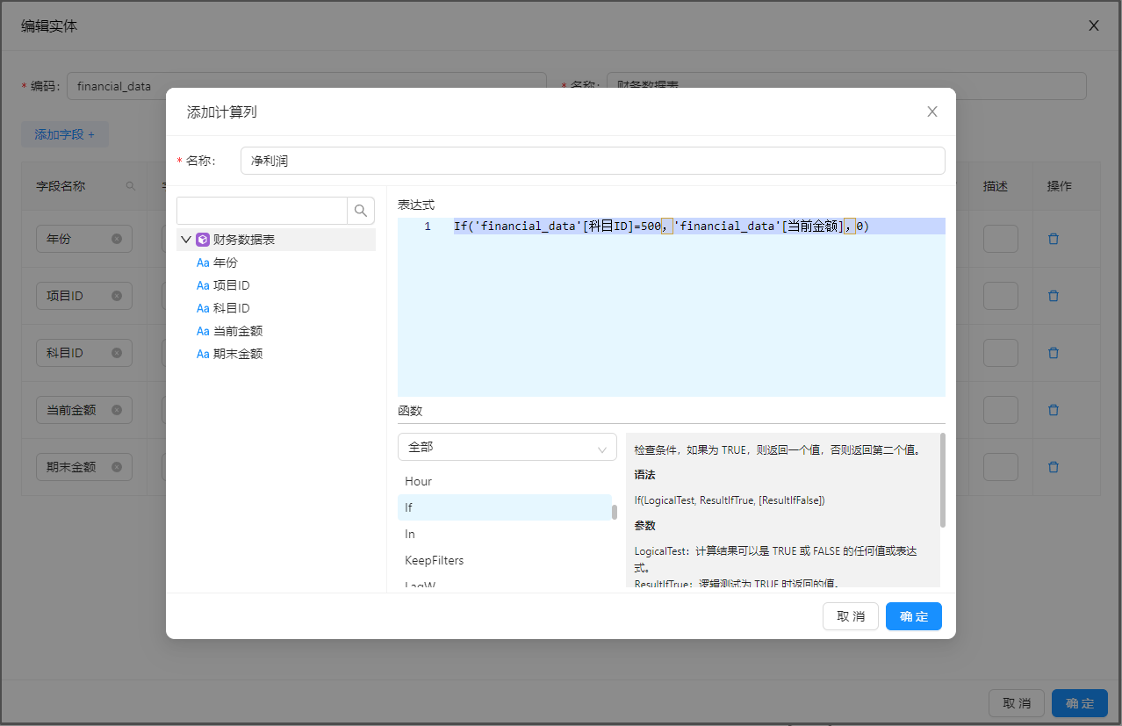The height and width of the screenshot is (726, 1122).
Task: Cancel the 添加计算列 dialog with 取消
Action: pyautogui.click(x=850, y=616)
